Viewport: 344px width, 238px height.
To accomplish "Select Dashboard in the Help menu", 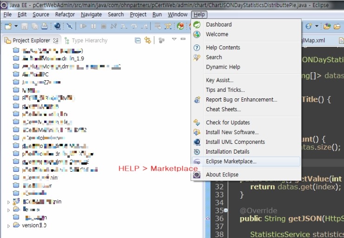I will click(246, 25).
